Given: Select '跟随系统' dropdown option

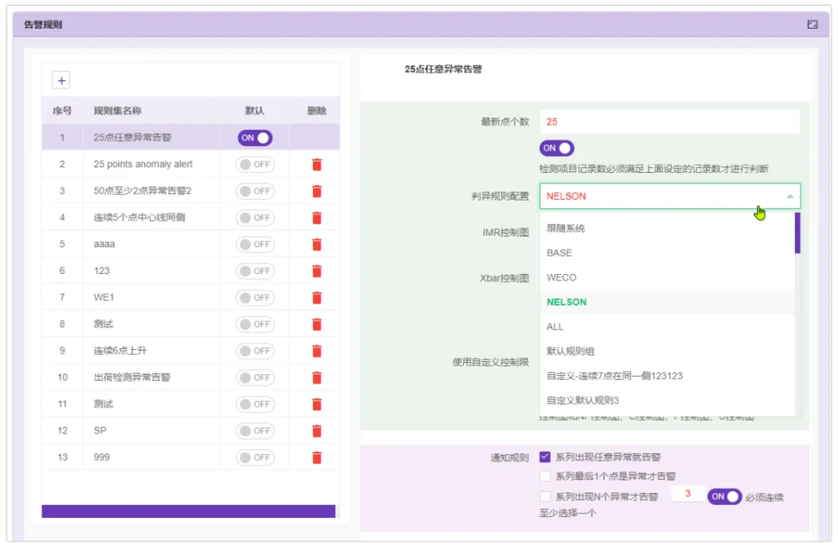Looking at the screenshot, I should tap(566, 228).
